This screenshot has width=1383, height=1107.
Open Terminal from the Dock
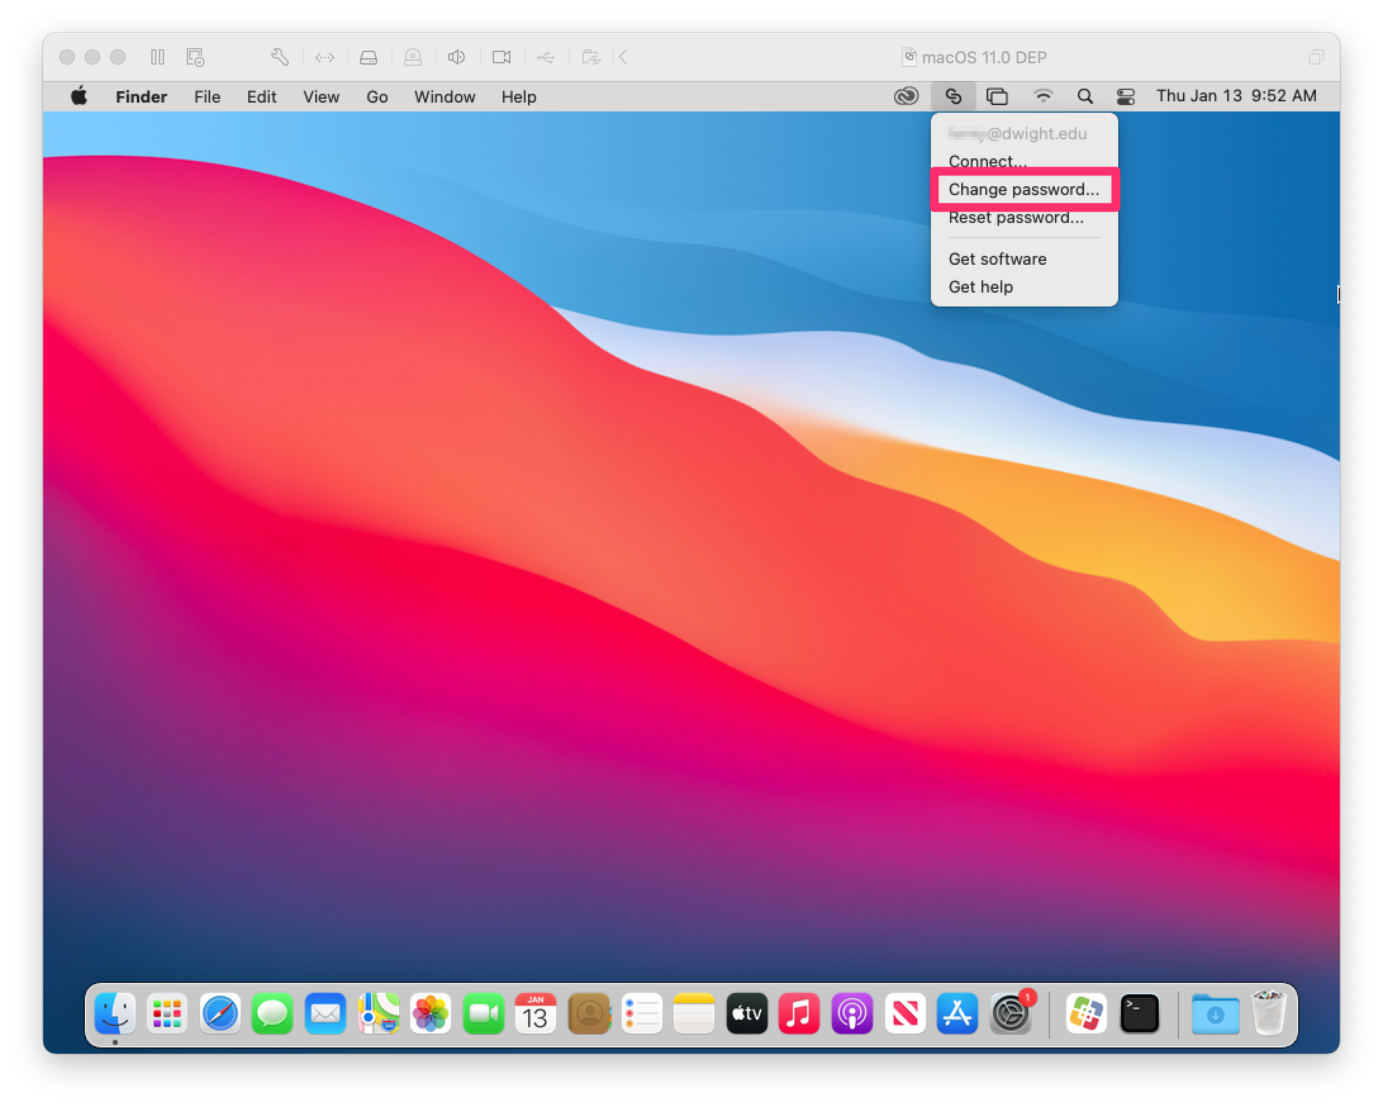pyautogui.click(x=1139, y=1013)
